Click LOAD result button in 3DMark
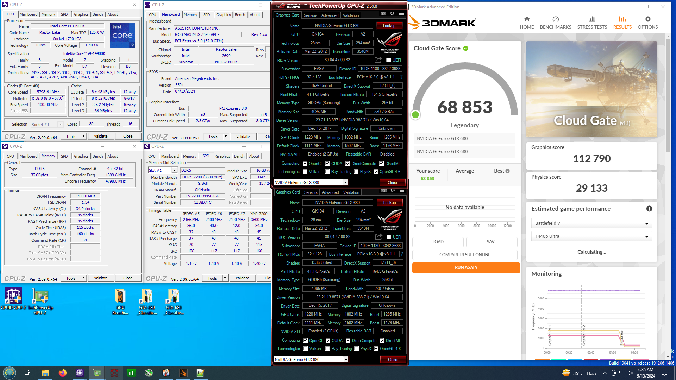Screen dimensions: 676x380 point(438,242)
